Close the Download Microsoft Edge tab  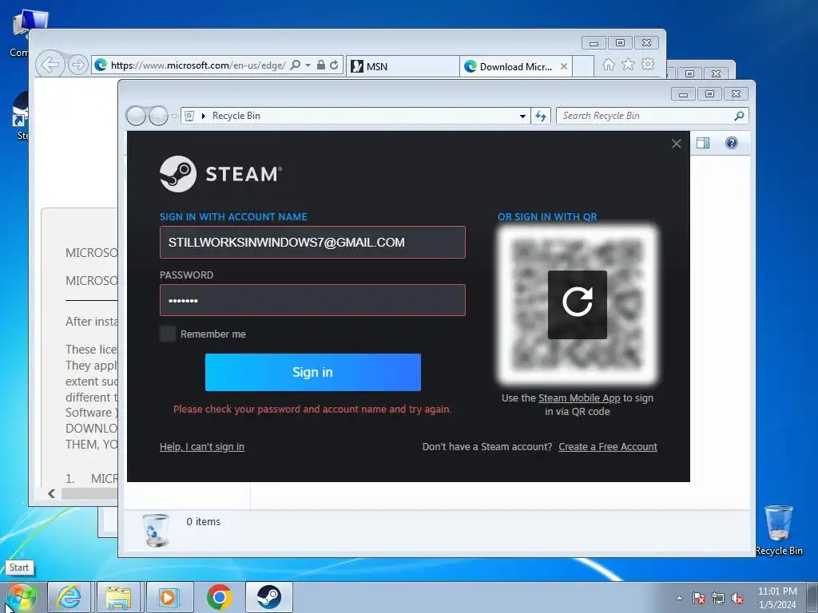(564, 66)
